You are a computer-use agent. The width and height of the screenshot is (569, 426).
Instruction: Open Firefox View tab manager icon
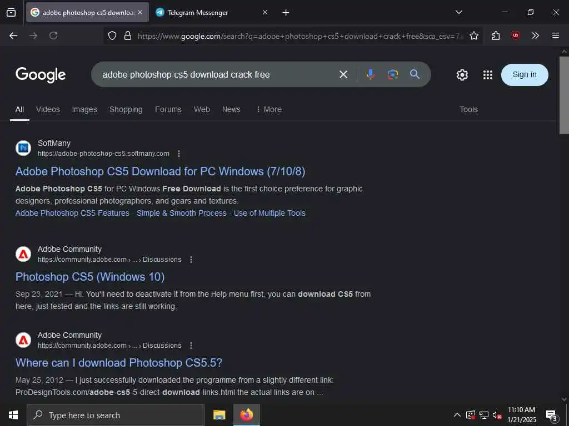click(11, 12)
